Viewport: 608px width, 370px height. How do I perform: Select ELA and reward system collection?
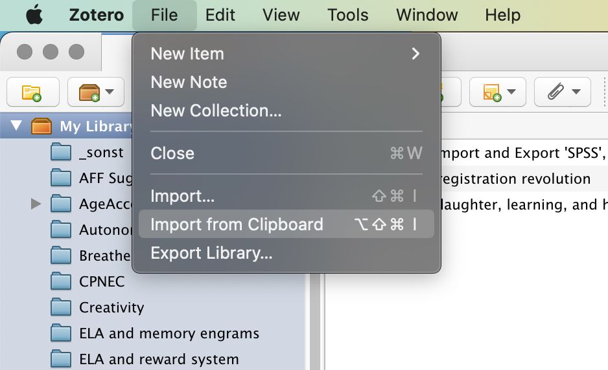coord(145,359)
